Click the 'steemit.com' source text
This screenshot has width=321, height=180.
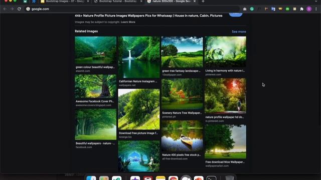(83, 71)
